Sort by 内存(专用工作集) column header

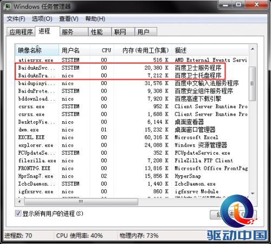tap(143, 50)
